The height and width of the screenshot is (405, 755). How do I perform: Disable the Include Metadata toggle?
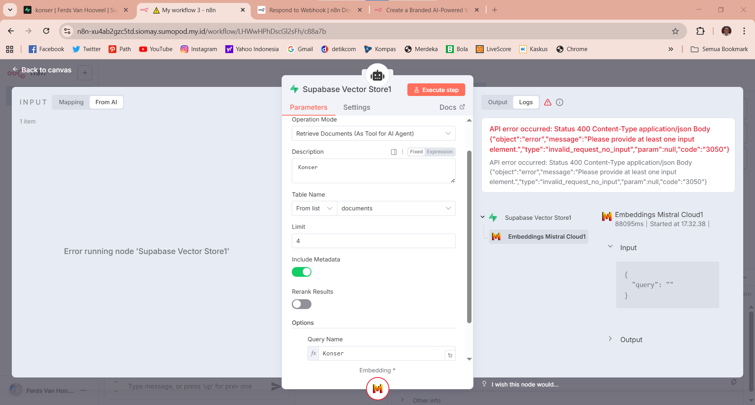click(x=302, y=272)
